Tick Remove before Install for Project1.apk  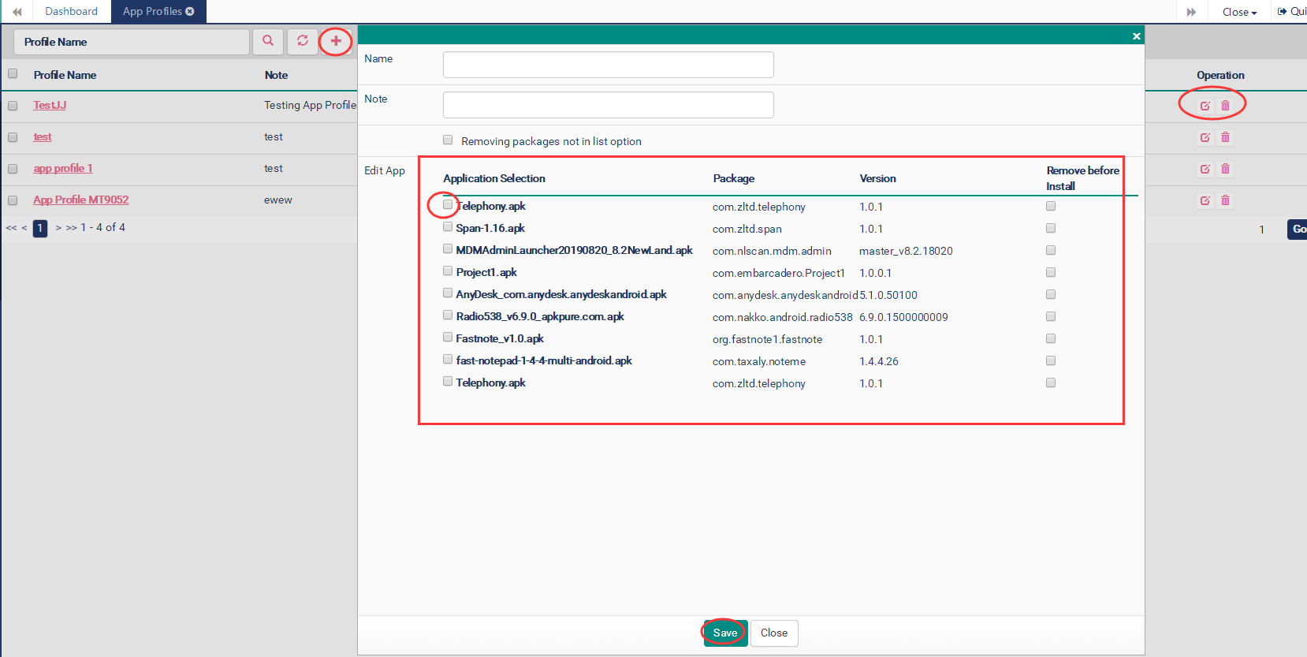tap(1051, 272)
